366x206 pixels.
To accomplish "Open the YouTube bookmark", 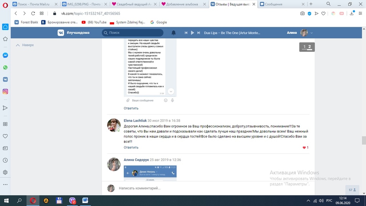I will tap(94, 22).
